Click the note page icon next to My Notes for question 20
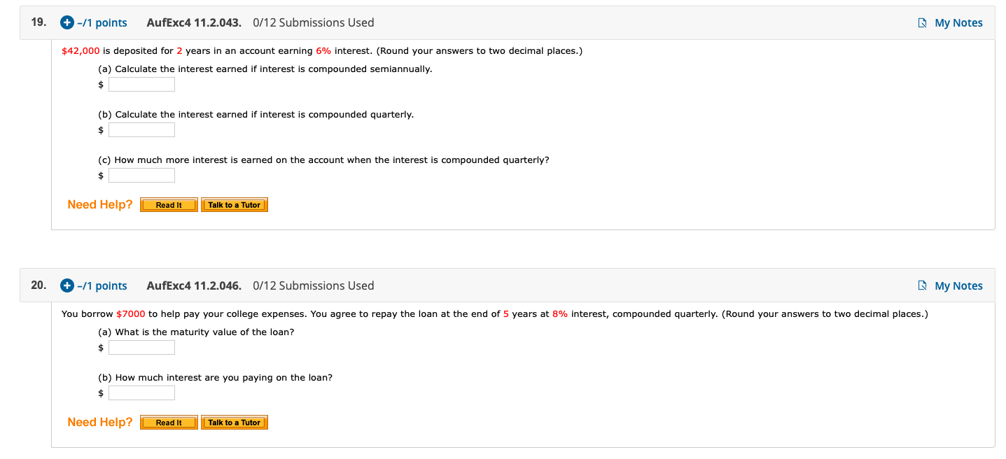The height and width of the screenshot is (459, 1006). 922,285
